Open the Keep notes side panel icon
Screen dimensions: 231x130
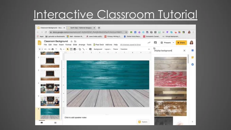[x=193, y=57]
